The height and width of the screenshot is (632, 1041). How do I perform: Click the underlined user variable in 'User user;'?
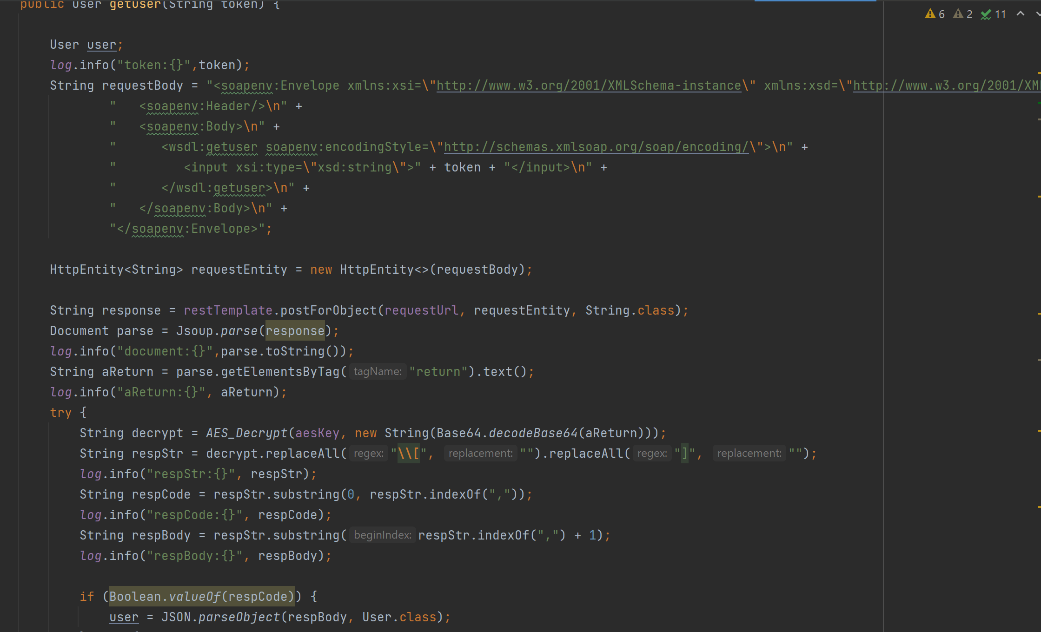click(x=101, y=45)
